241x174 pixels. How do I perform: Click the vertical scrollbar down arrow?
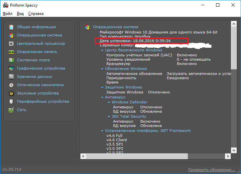(234, 150)
